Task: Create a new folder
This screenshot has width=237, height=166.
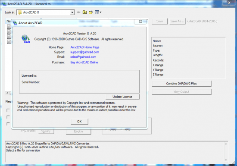Action: (90, 12)
